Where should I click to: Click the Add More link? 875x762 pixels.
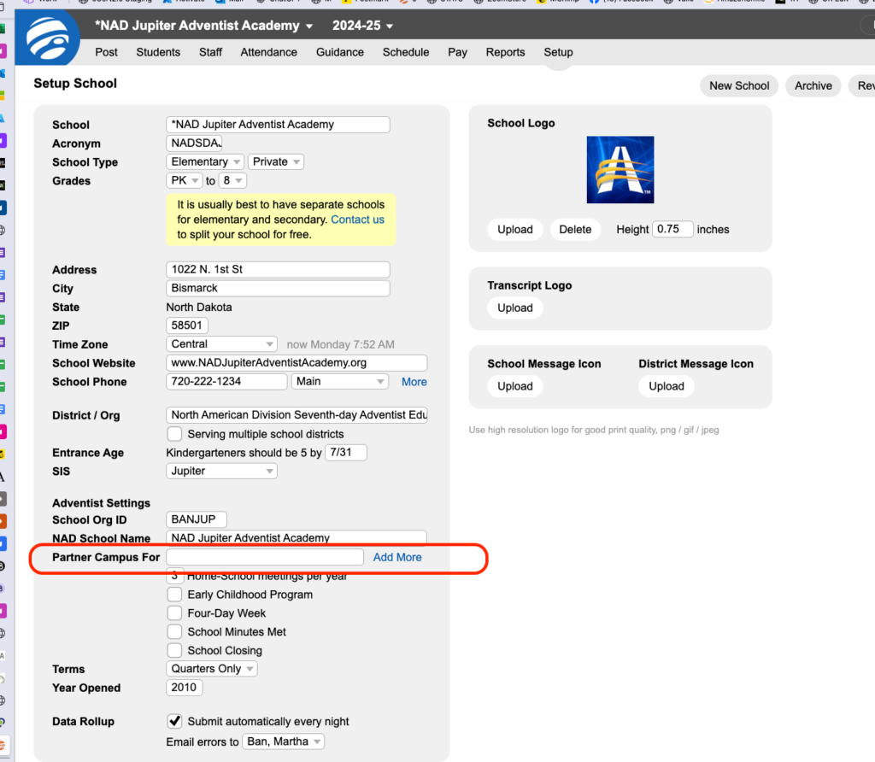(397, 557)
